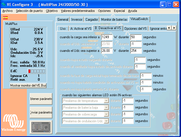Close the VE Configure window

tap(176, 5)
